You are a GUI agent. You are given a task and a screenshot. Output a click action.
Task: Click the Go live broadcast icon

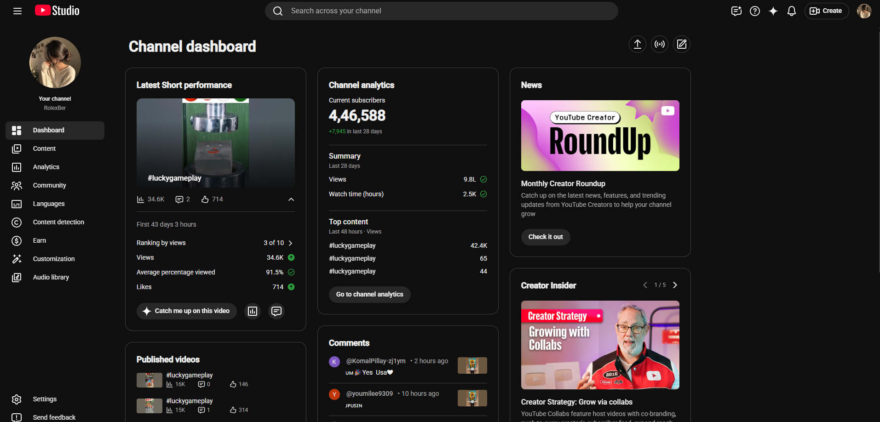tap(660, 44)
